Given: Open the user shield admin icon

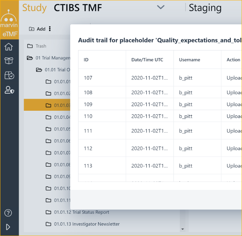Looking at the screenshot, I should pos(9,90).
